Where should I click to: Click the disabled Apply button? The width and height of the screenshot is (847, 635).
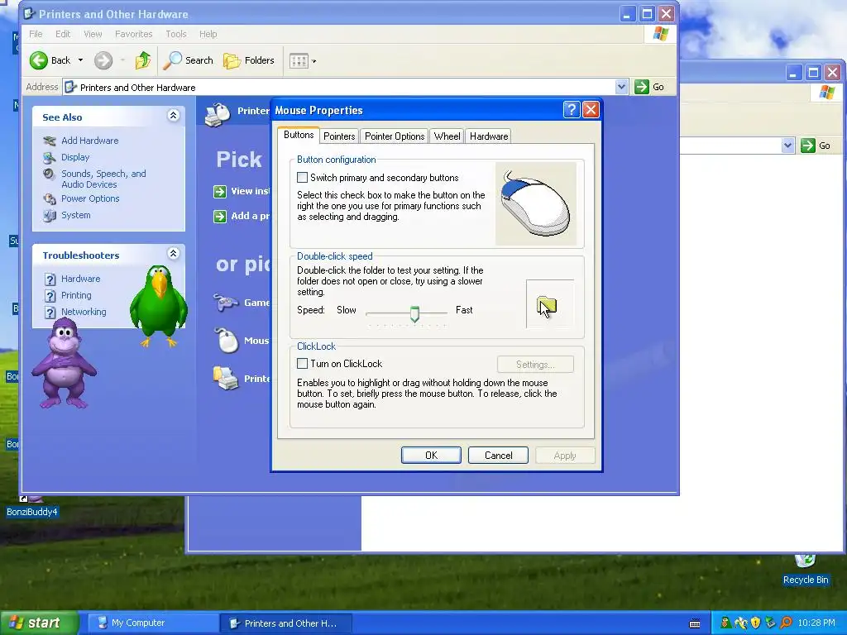(565, 456)
